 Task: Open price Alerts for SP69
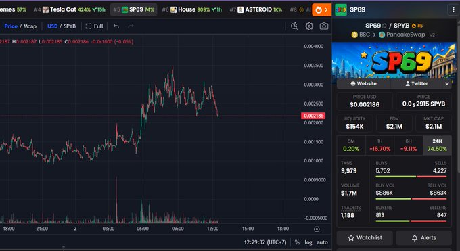point(424,238)
